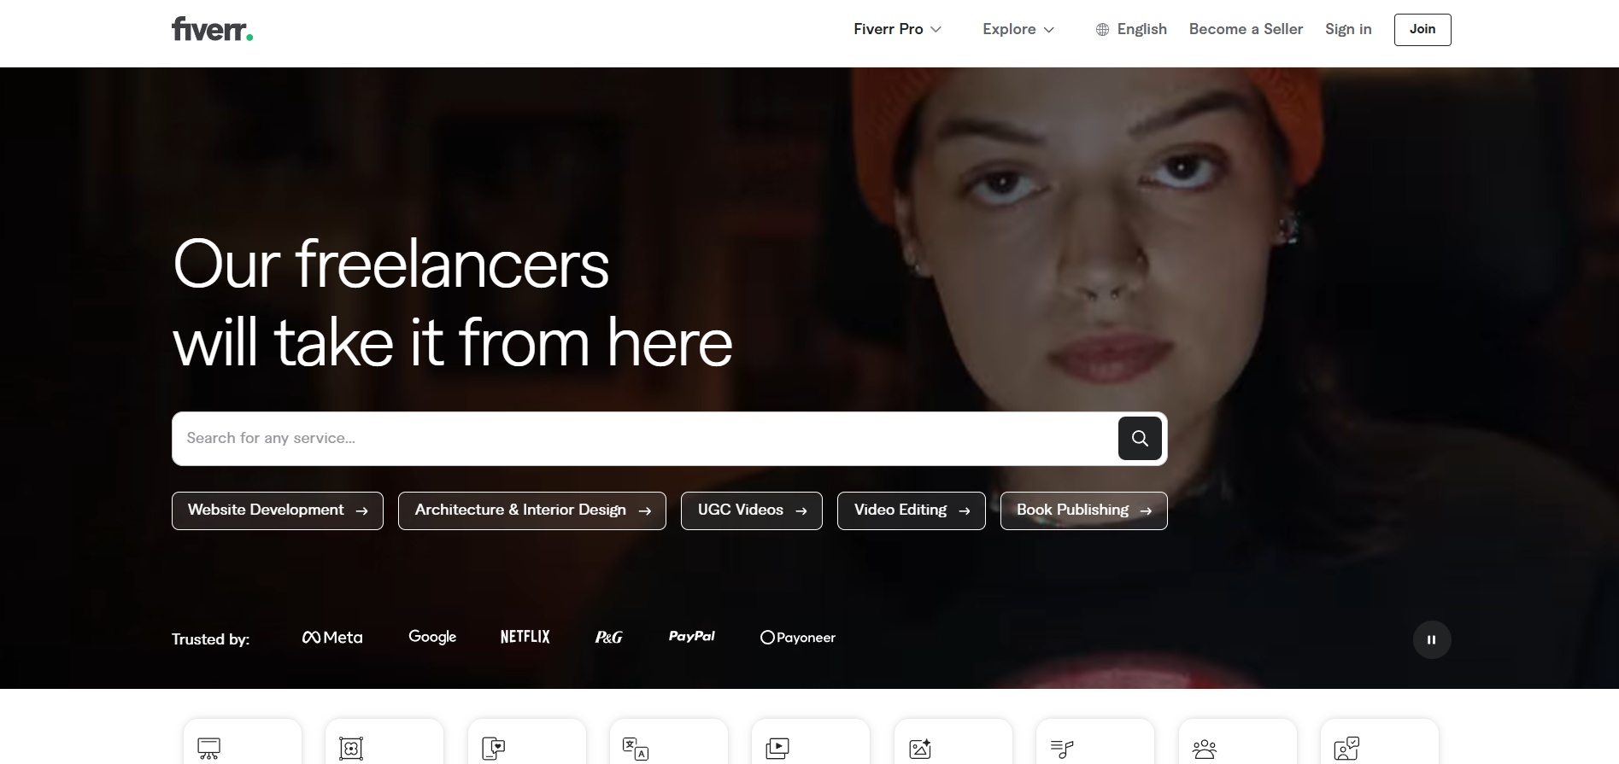The image size is (1619, 764).
Task: Select the Website Development suggestion
Action: pos(277,510)
